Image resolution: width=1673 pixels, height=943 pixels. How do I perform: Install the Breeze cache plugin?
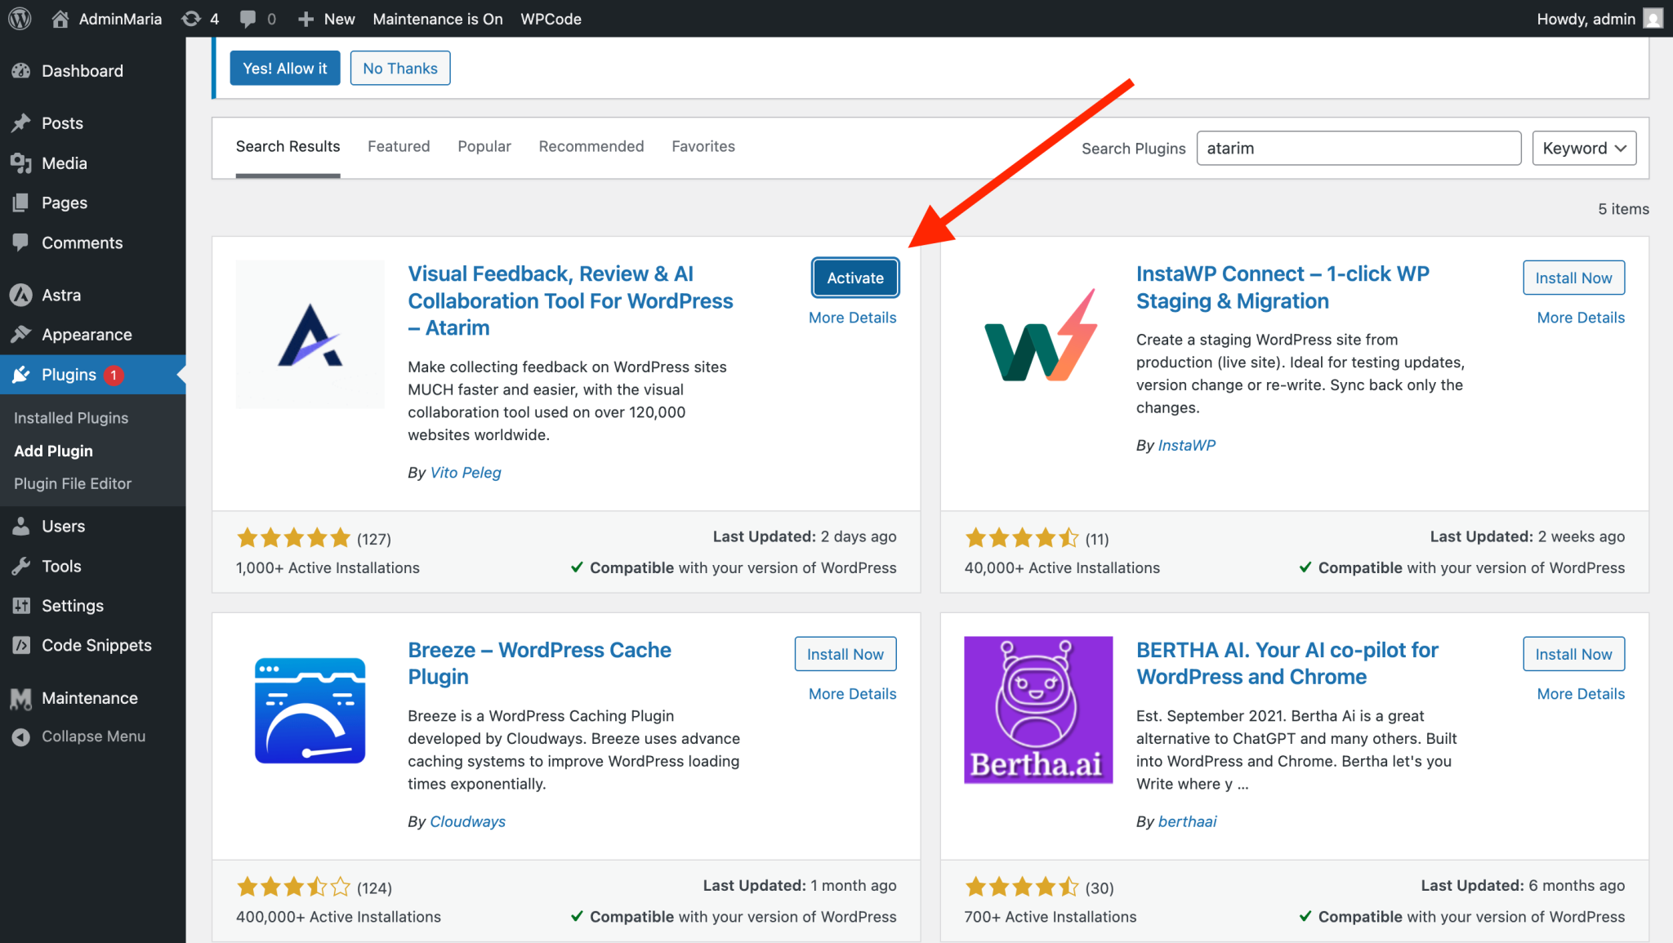coord(845,654)
